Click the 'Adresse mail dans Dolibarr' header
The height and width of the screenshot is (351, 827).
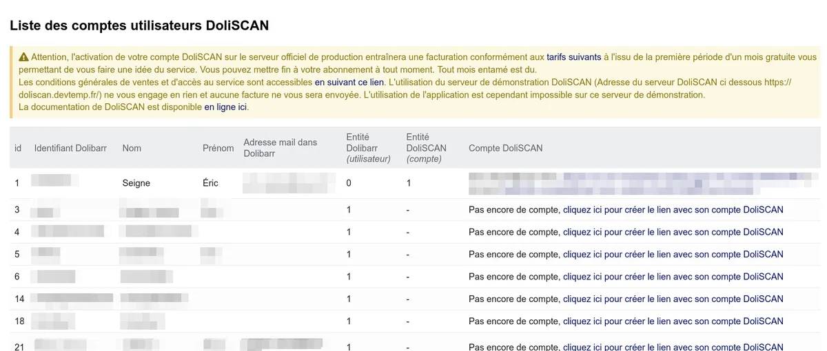pos(280,148)
